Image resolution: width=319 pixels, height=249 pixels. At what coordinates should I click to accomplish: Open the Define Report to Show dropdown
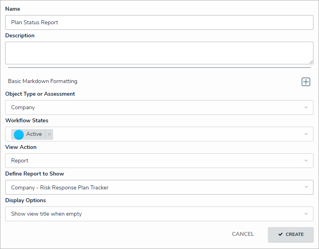pos(155,187)
